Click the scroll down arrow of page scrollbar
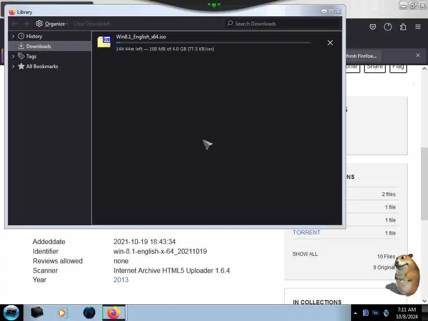Screen dimensions: 428x321 [424, 301]
